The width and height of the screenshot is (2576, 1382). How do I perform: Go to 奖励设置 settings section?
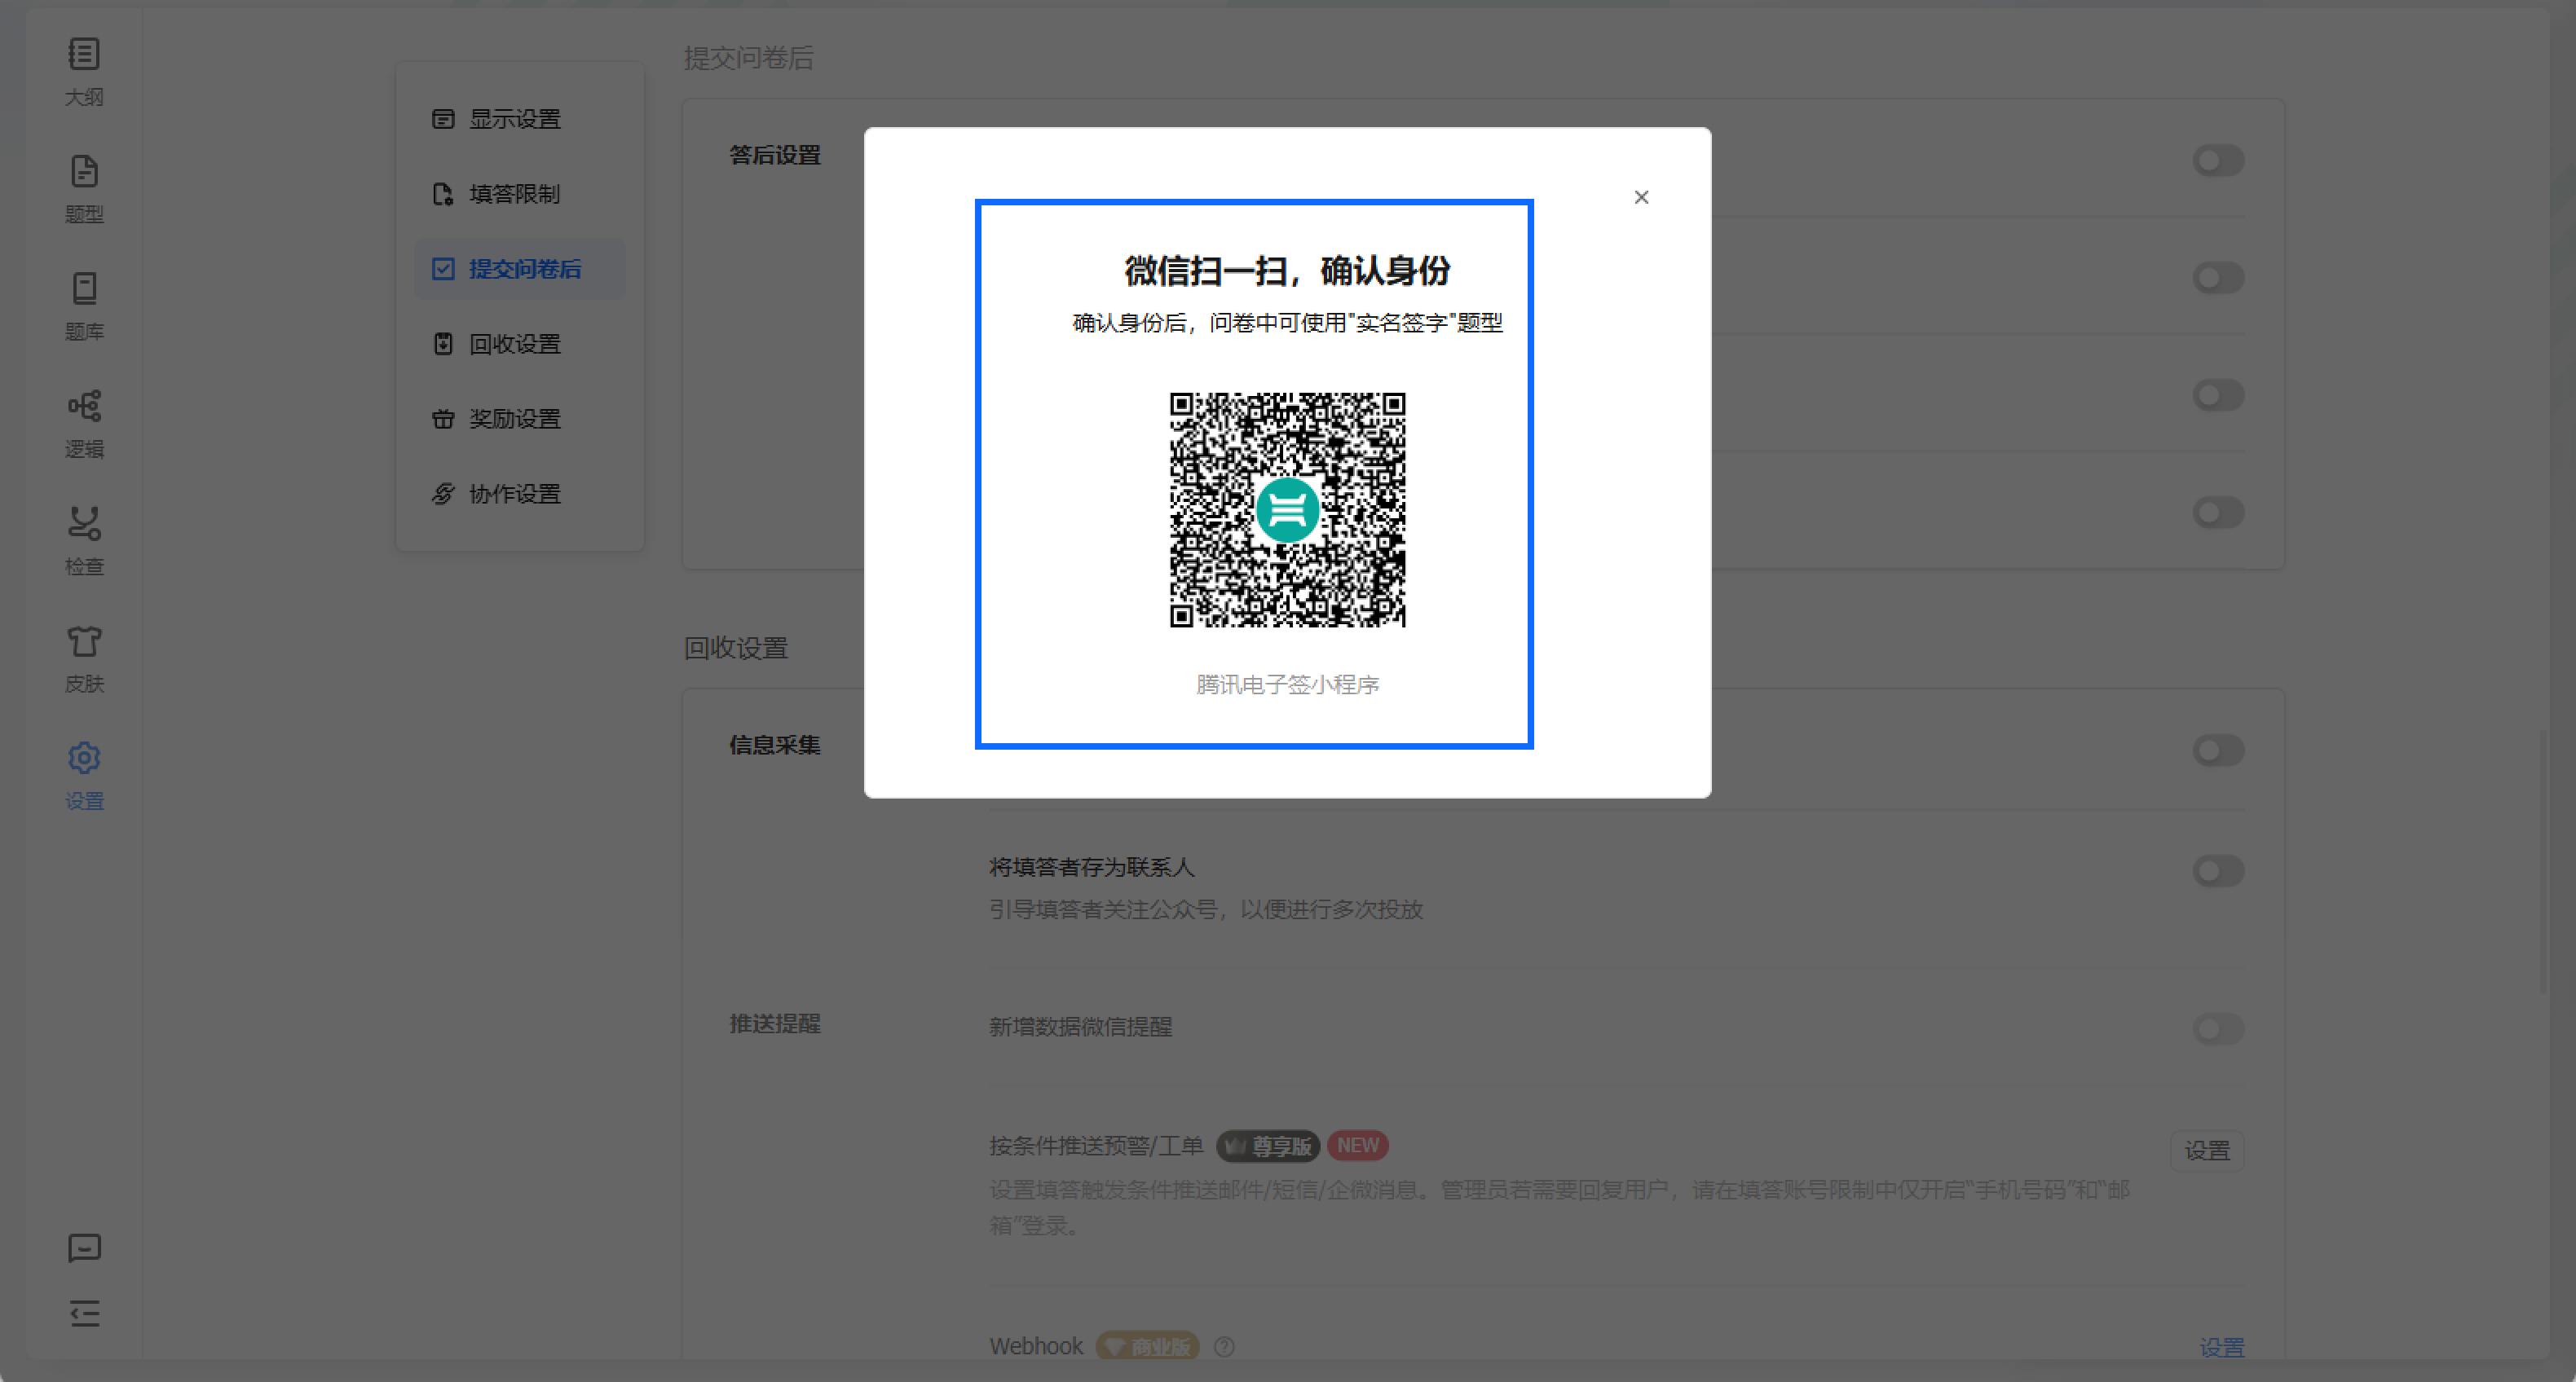520,419
